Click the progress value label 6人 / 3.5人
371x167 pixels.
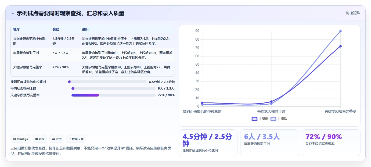[x=166, y=88]
